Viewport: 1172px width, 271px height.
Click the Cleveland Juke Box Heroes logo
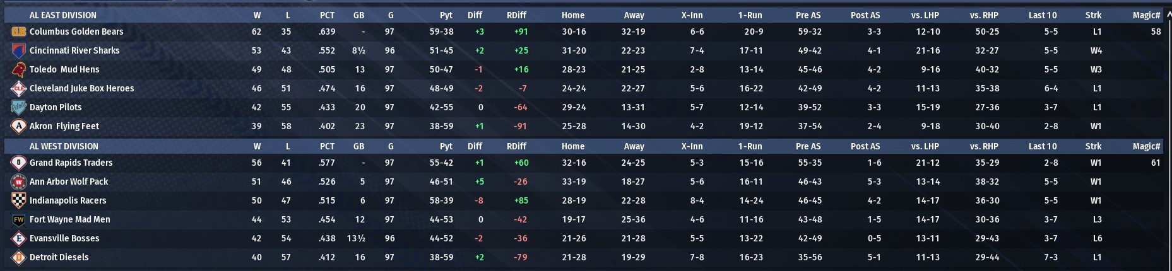pos(18,88)
